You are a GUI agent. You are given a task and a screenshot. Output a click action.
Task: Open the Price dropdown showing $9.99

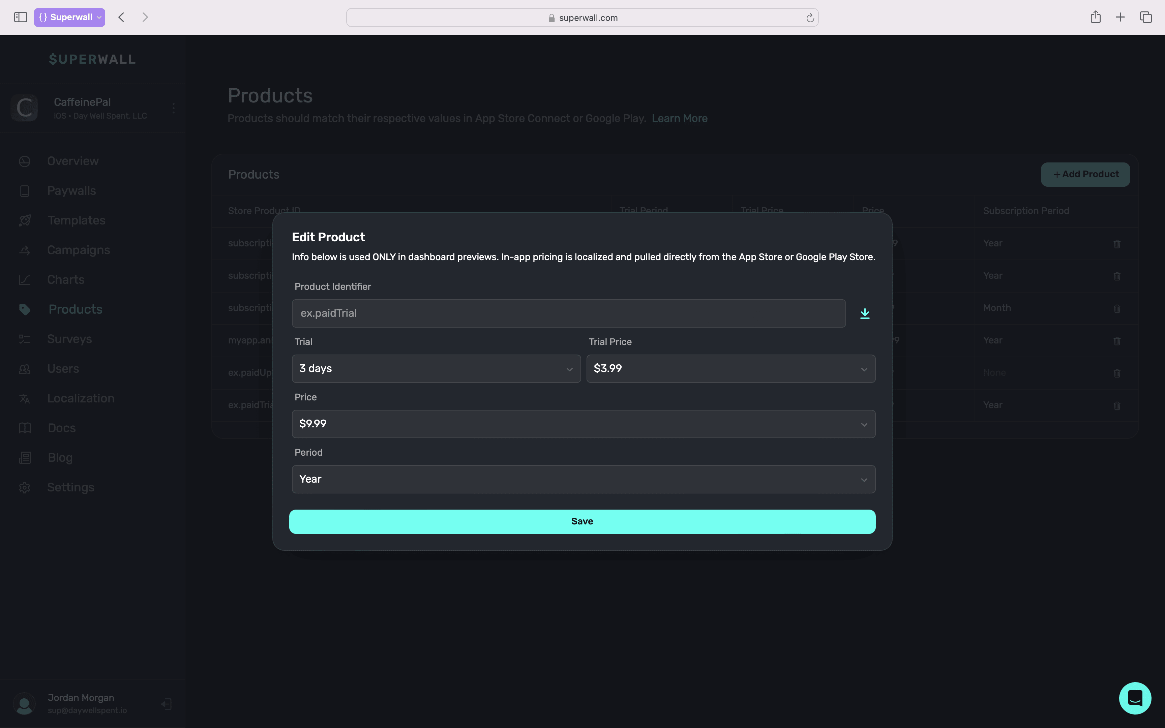coord(583,424)
